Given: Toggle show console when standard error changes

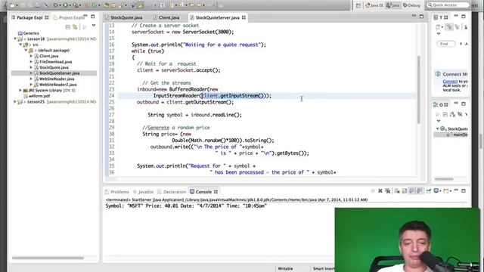Looking at the screenshot, I should pos(419,191).
